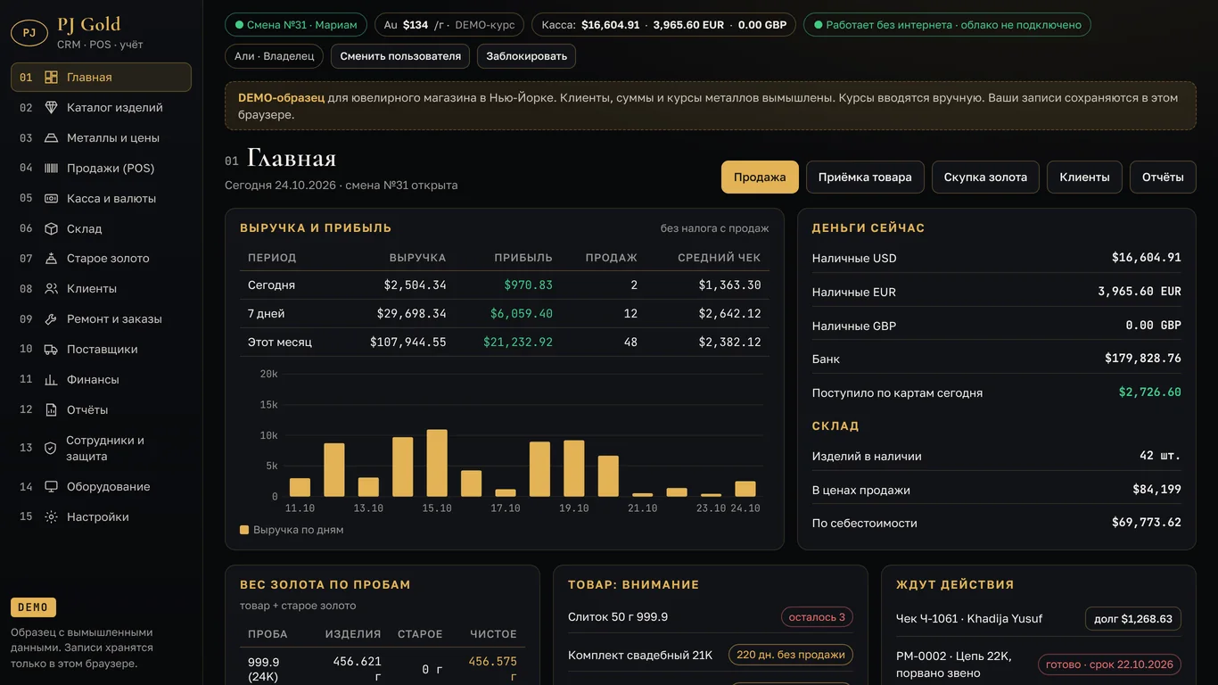Click the Банк value $179,828.76

point(1143,359)
